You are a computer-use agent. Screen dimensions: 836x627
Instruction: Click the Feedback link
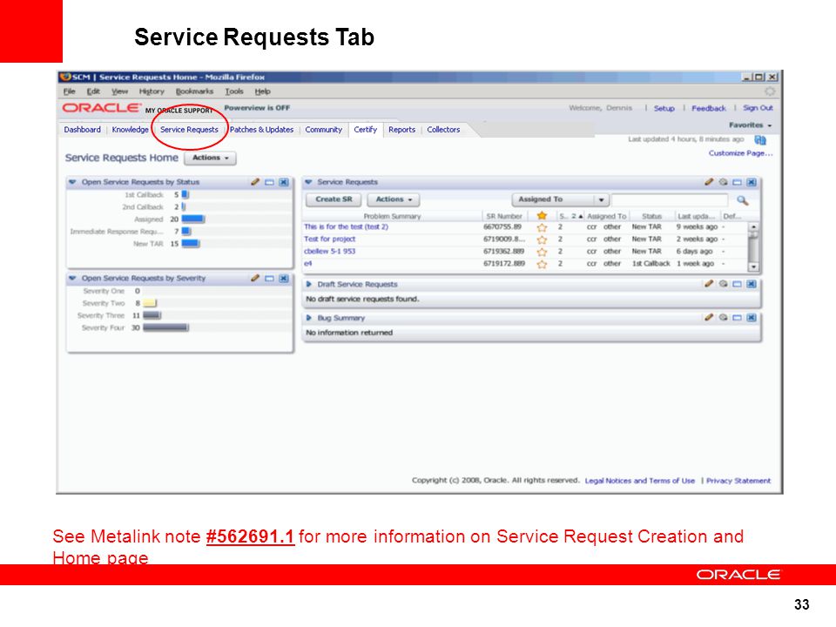pos(709,108)
